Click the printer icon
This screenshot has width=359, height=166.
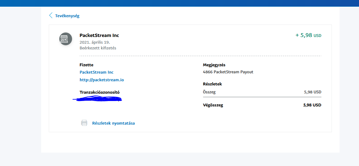point(84,123)
